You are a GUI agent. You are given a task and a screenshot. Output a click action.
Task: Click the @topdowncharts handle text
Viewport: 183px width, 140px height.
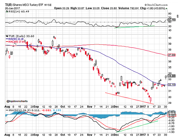(17, 101)
